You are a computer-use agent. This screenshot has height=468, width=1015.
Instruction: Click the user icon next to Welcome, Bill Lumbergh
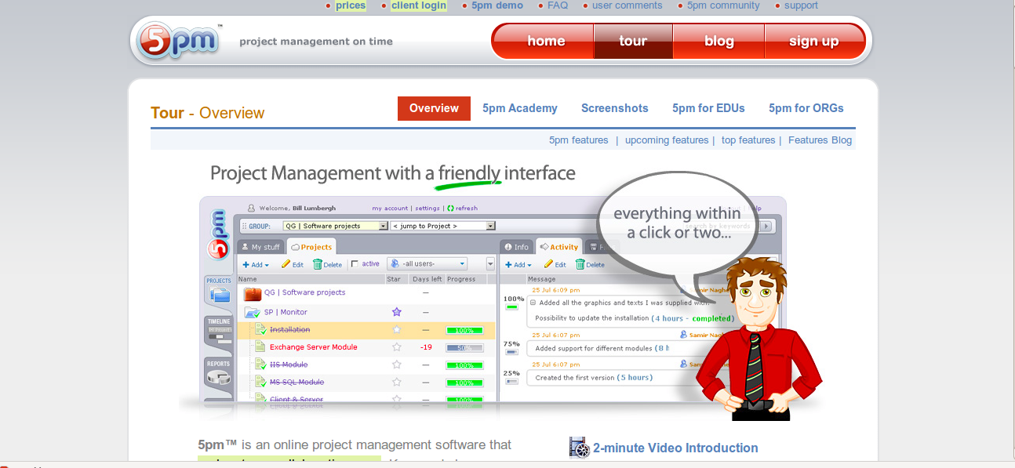click(252, 208)
